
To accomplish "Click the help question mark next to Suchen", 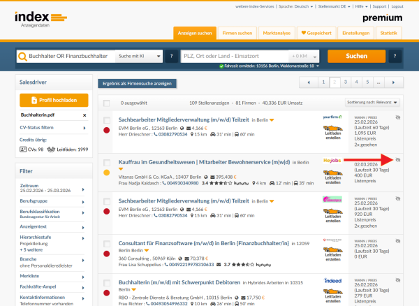I will click(395, 56).
